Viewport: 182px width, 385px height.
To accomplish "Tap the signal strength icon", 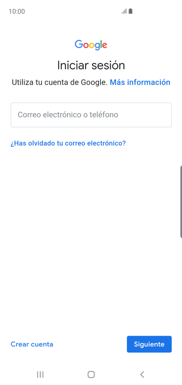I will point(124,11).
